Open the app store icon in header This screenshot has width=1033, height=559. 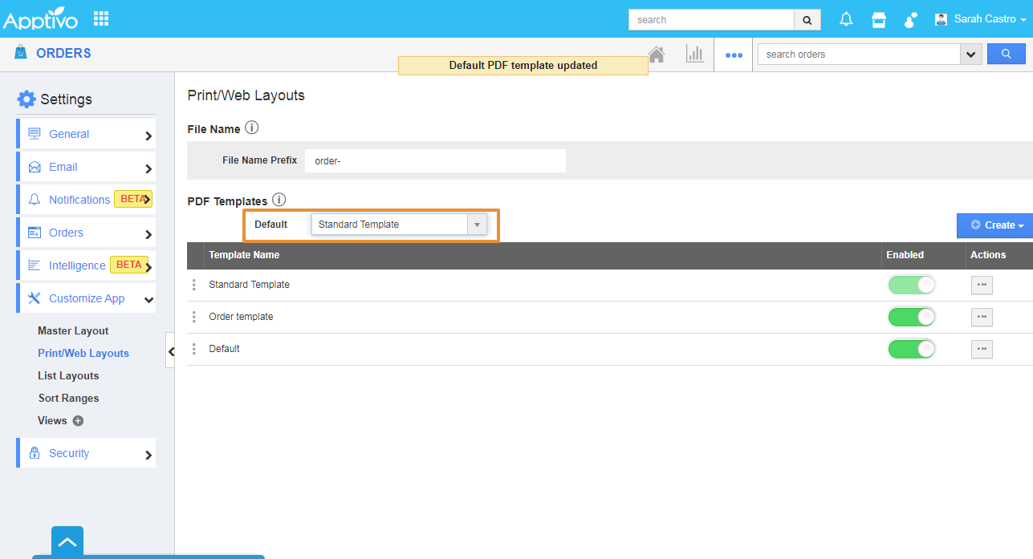[879, 19]
